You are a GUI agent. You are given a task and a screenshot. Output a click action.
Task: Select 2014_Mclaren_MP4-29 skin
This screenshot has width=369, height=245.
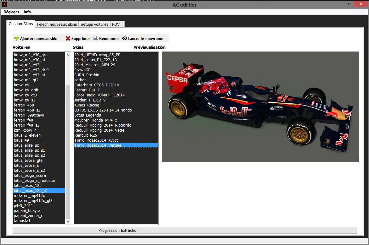pyautogui.click(x=116, y=65)
